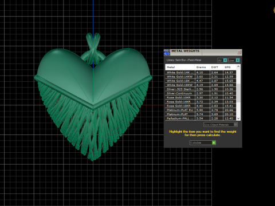The width and height of the screenshot is (275, 206).
Task: Click the metal list scroll-down arrow
Action: [x=238, y=118]
